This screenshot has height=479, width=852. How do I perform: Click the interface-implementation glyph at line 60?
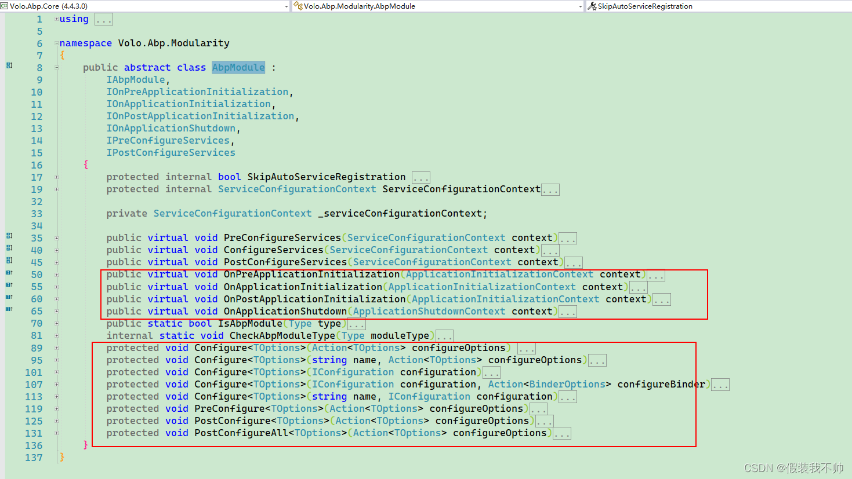tap(9, 297)
